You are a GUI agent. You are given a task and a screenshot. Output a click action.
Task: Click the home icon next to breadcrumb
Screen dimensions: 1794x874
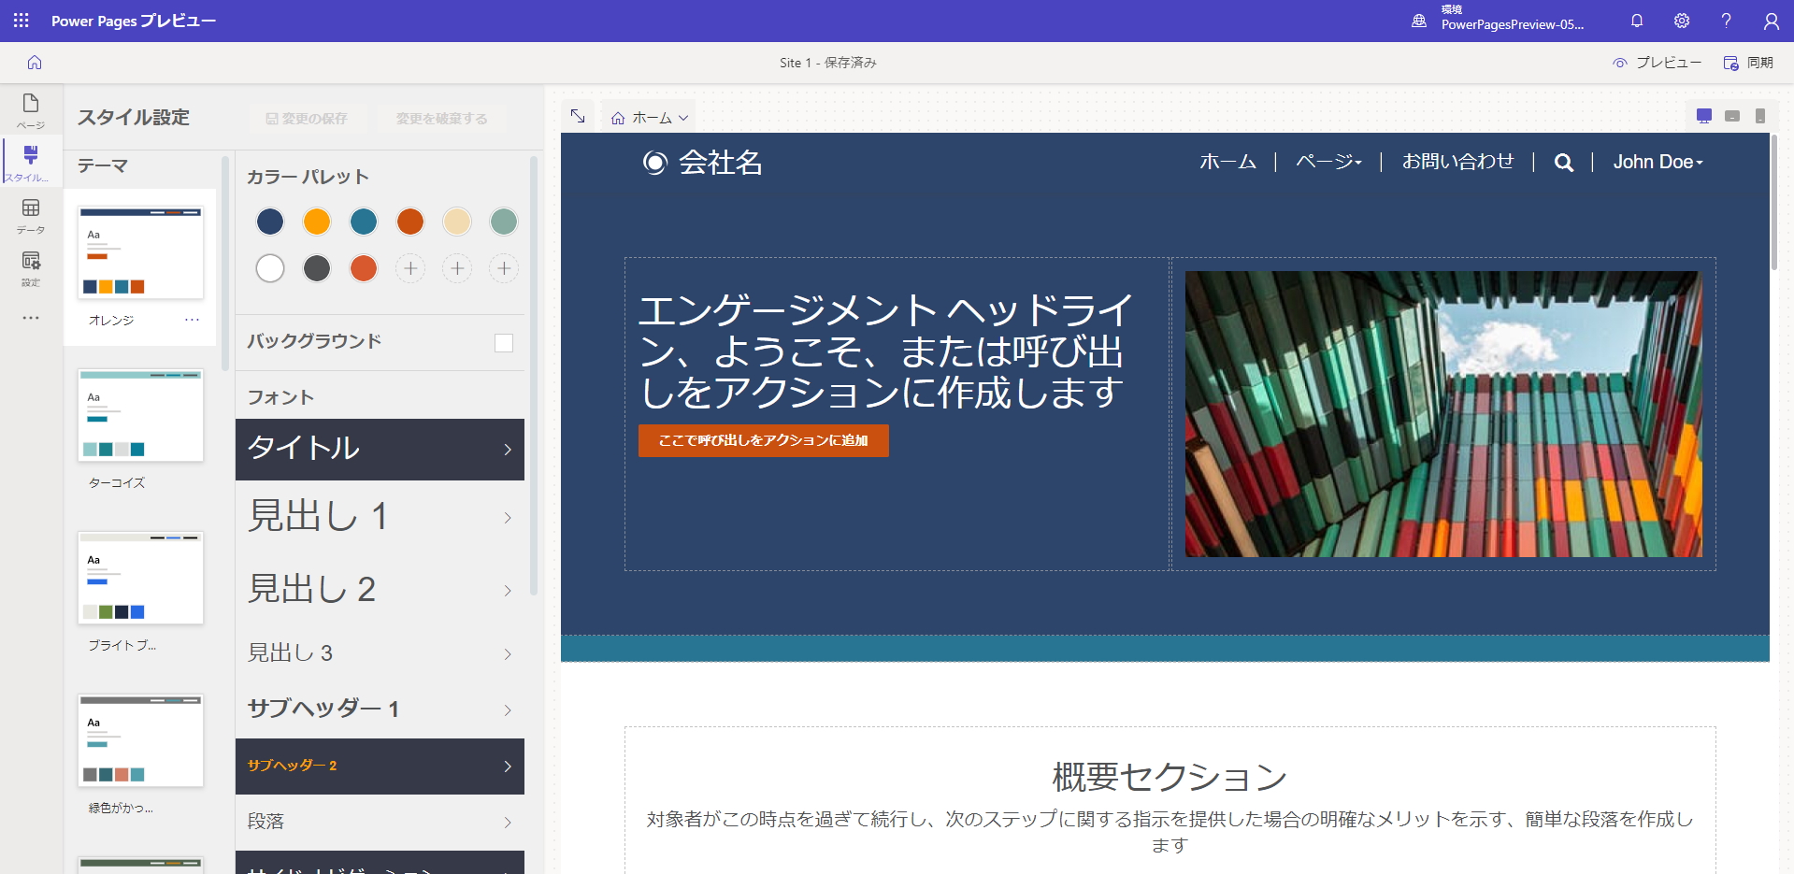[617, 117]
